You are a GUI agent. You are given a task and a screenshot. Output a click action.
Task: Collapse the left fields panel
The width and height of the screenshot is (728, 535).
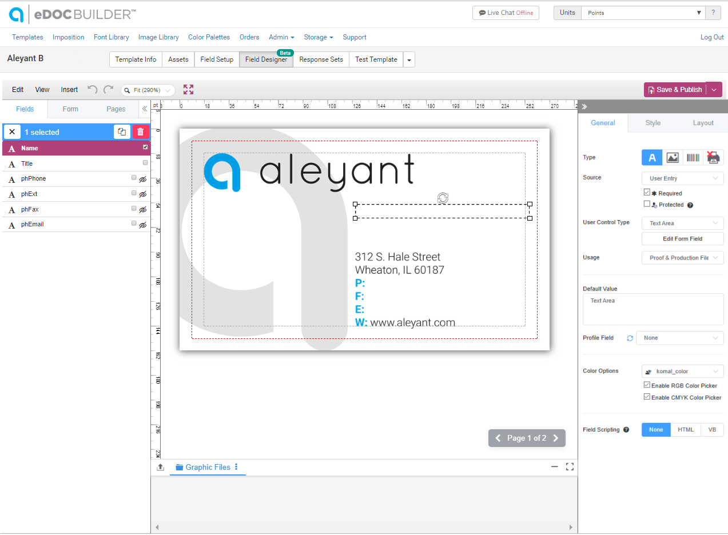(x=144, y=109)
